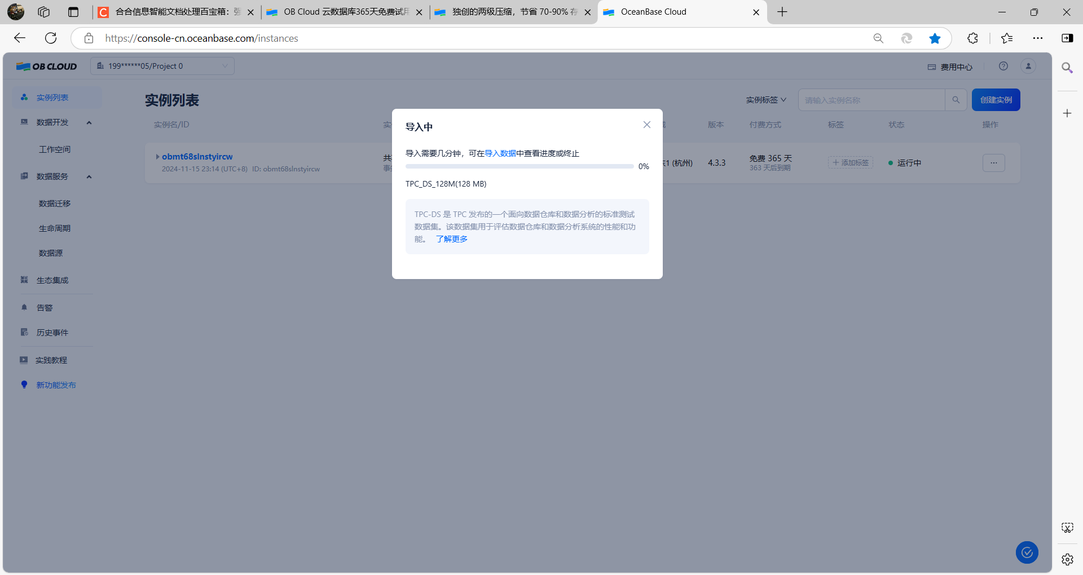This screenshot has height=575, width=1083.
Task: Click the blue checkmark floating button
Action: tap(1027, 552)
